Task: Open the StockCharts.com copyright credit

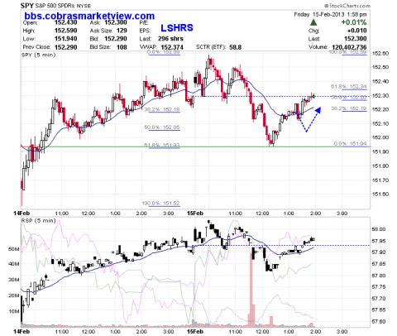Action: click(347, 6)
